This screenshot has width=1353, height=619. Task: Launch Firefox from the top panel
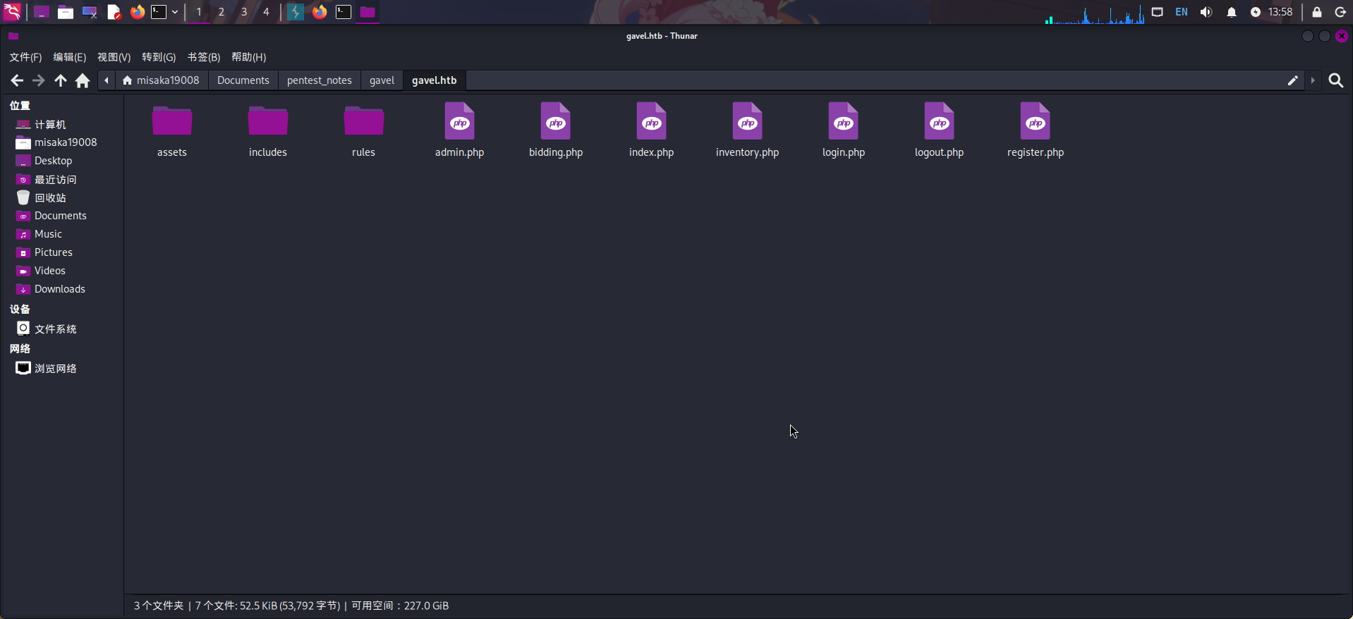click(138, 12)
